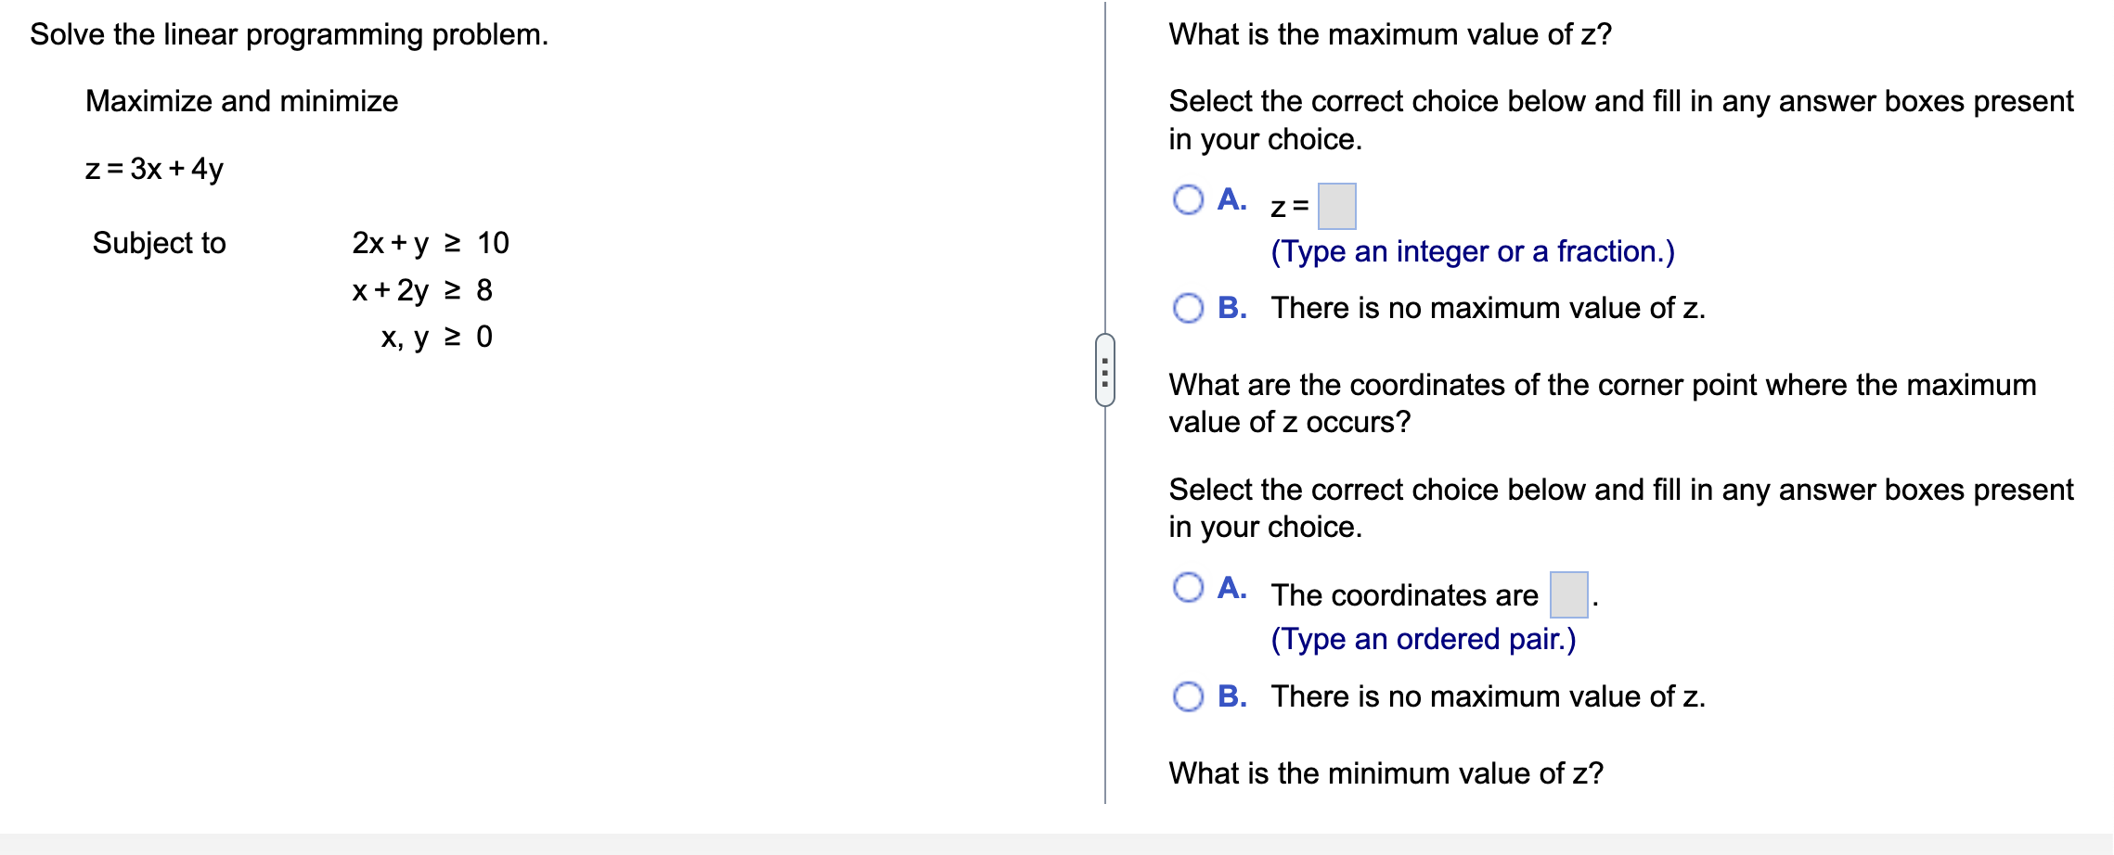The width and height of the screenshot is (2114, 855).
Task: Click the coordinates answer input box
Action: tap(1568, 594)
